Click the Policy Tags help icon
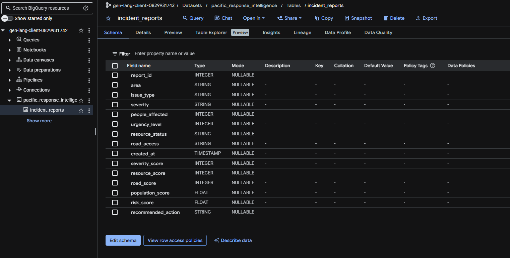 click(433, 66)
